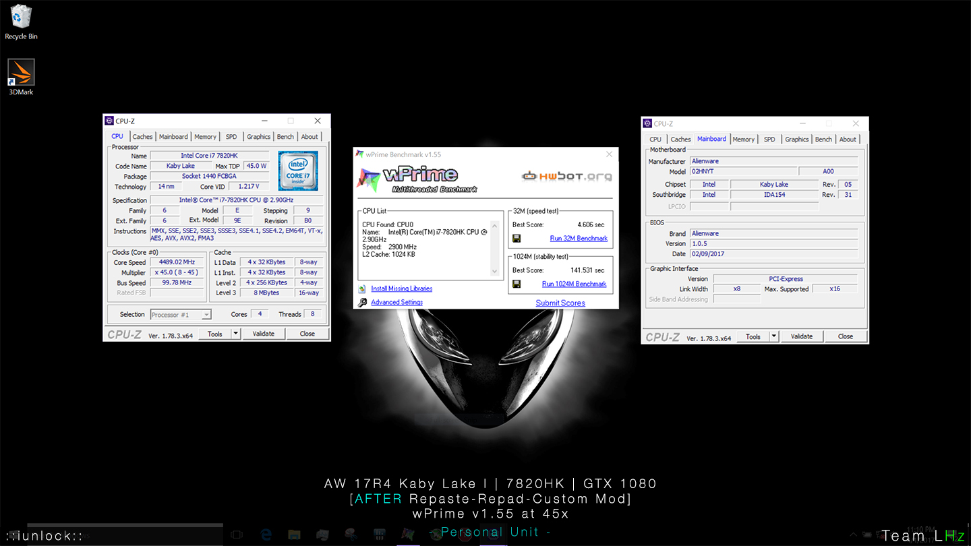Click Validate in the left CPU-Z window
This screenshot has width=971, height=546.
tap(263, 334)
